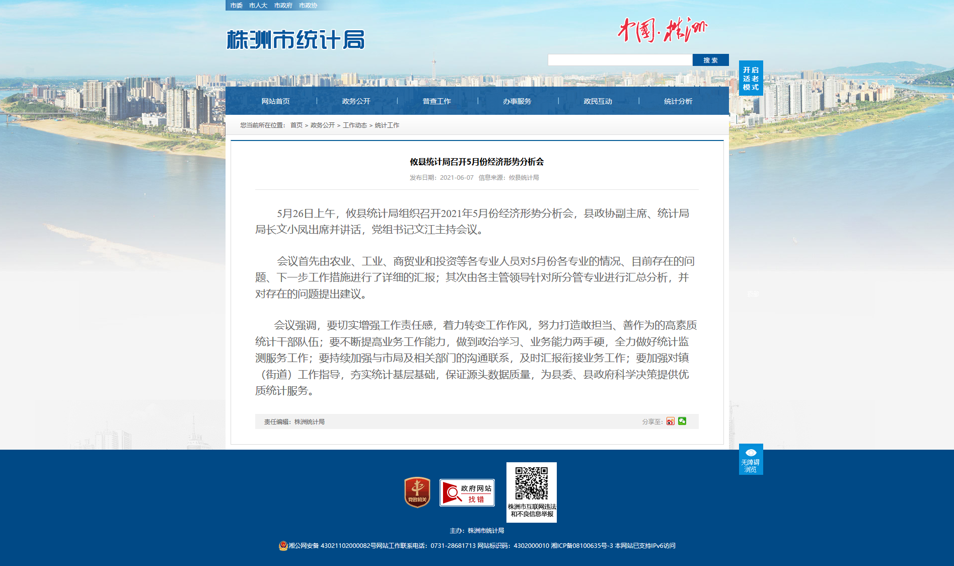
Task: Expand the 普查工作 navigation menu
Action: point(436,101)
